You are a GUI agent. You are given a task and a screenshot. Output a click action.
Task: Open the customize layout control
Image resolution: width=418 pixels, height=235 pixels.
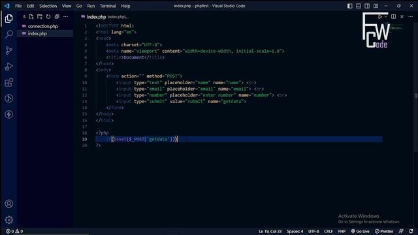click(x=376, y=6)
